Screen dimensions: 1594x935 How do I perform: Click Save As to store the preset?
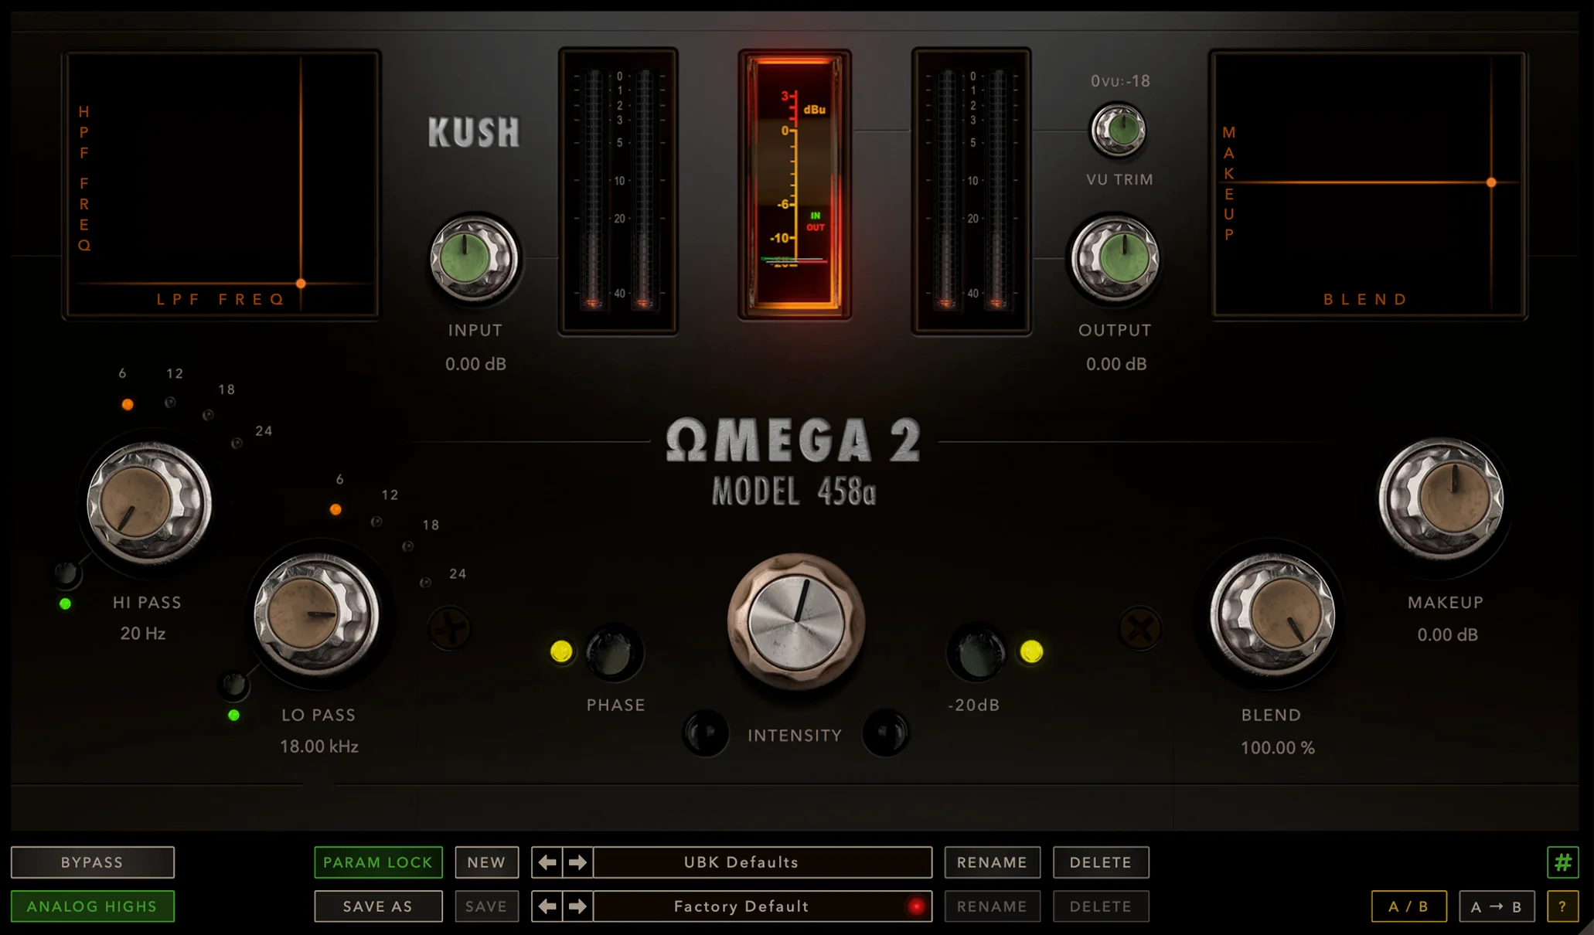click(x=378, y=906)
